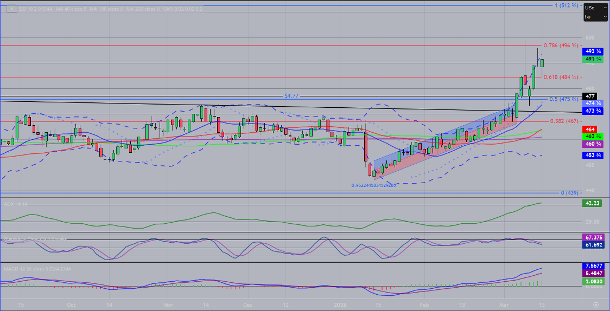Select the BB 18 2 0 SMA indicator label
Image resolution: width=610 pixels, height=311 pixels.
37,9
